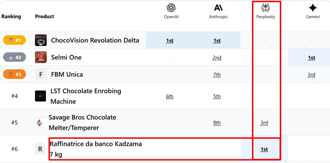Click the Savage Bros product logo
The width and height of the screenshot is (330, 163).
[40, 122]
